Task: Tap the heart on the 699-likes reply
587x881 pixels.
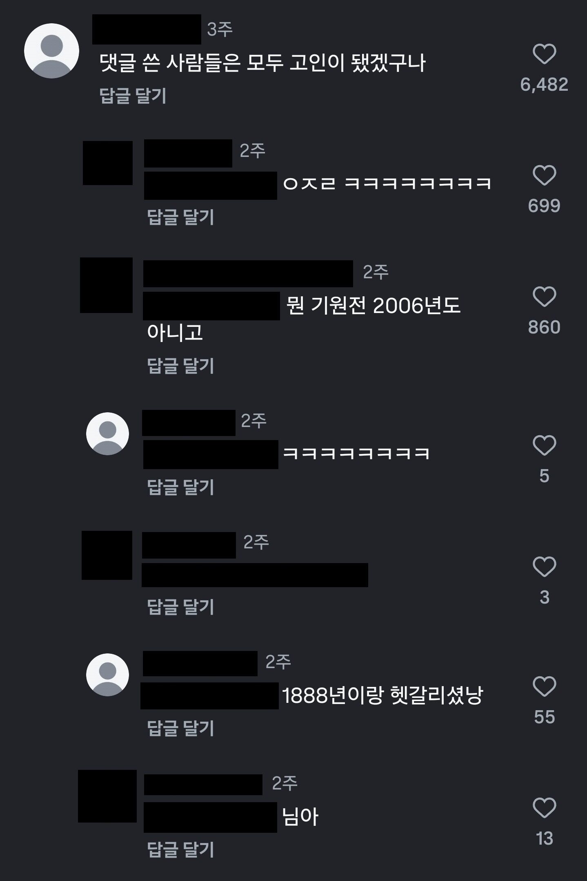Action: 544,175
